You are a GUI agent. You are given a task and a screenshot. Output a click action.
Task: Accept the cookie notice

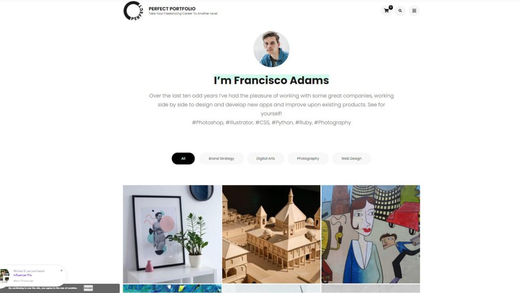89,288
